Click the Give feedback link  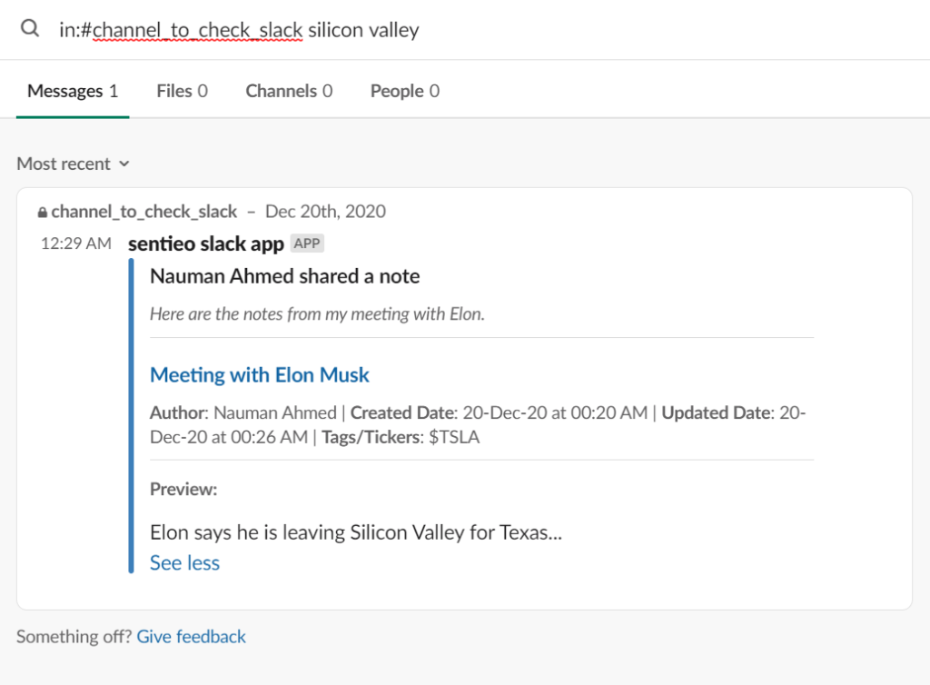(191, 636)
